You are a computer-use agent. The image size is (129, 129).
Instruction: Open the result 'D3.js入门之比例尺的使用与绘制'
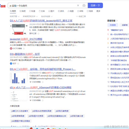click(x=41, y=21)
